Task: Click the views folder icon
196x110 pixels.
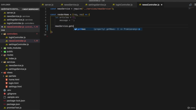Action: [5, 73]
